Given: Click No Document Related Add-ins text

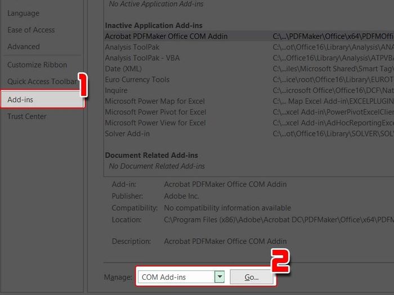Looking at the screenshot, I should [157, 166].
